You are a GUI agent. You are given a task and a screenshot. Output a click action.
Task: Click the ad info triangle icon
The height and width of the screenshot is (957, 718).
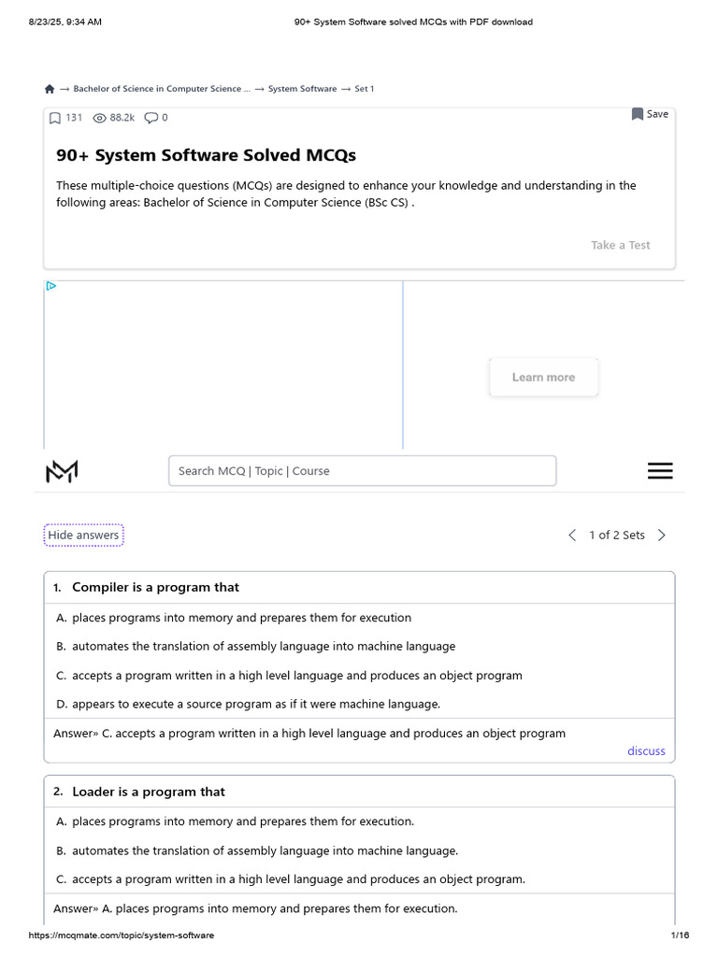tap(51, 286)
